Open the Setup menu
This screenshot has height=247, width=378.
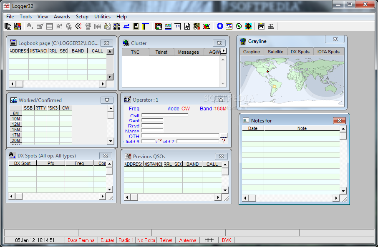pyautogui.click(x=82, y=17)
